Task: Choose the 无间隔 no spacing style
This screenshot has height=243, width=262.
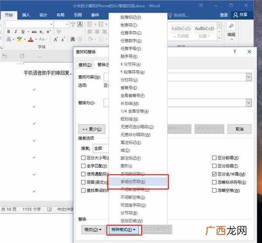Action: [181, 32]
